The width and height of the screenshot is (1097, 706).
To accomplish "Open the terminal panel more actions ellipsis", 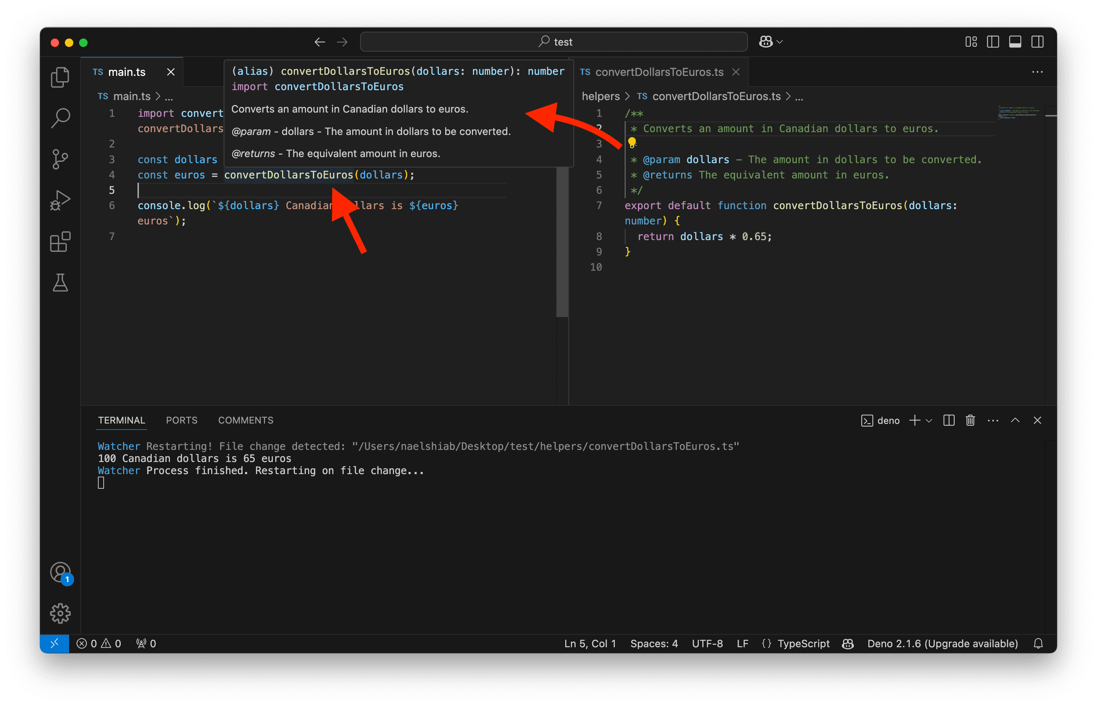I will [993, 420].
